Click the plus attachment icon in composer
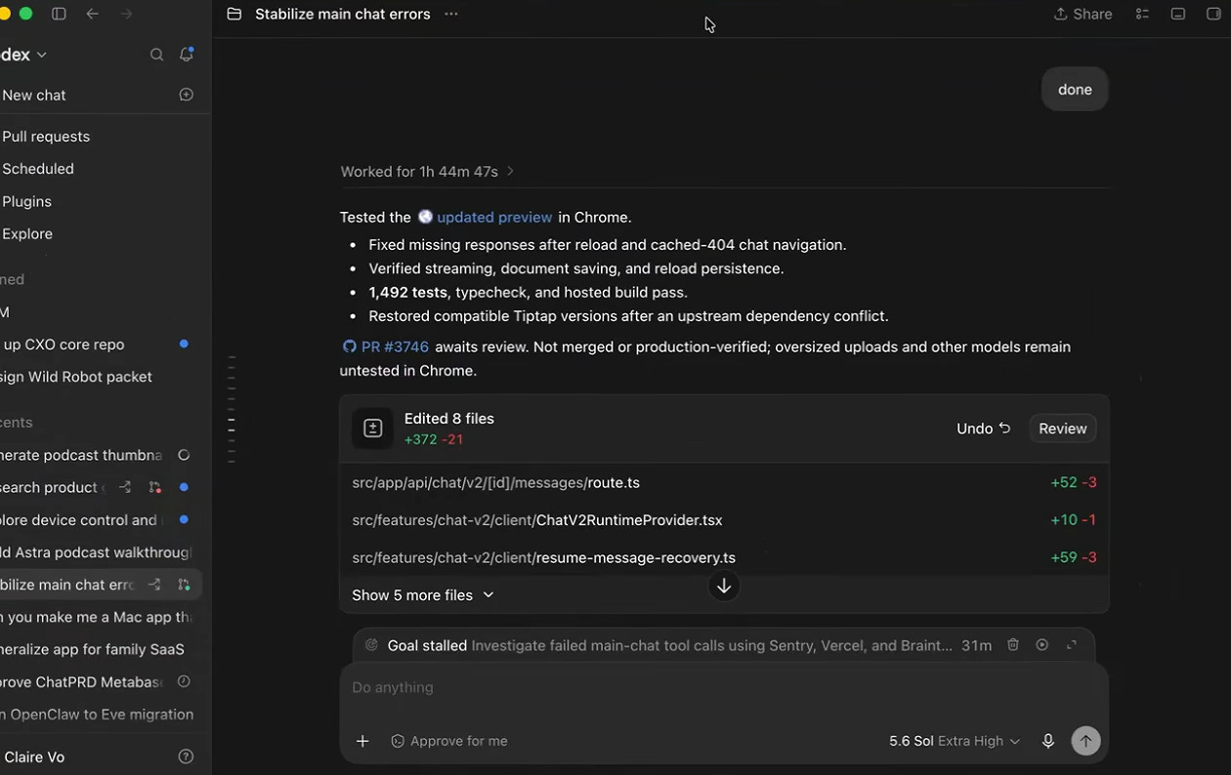Screen dimensions: 1231x775 [x=362, y=741]
